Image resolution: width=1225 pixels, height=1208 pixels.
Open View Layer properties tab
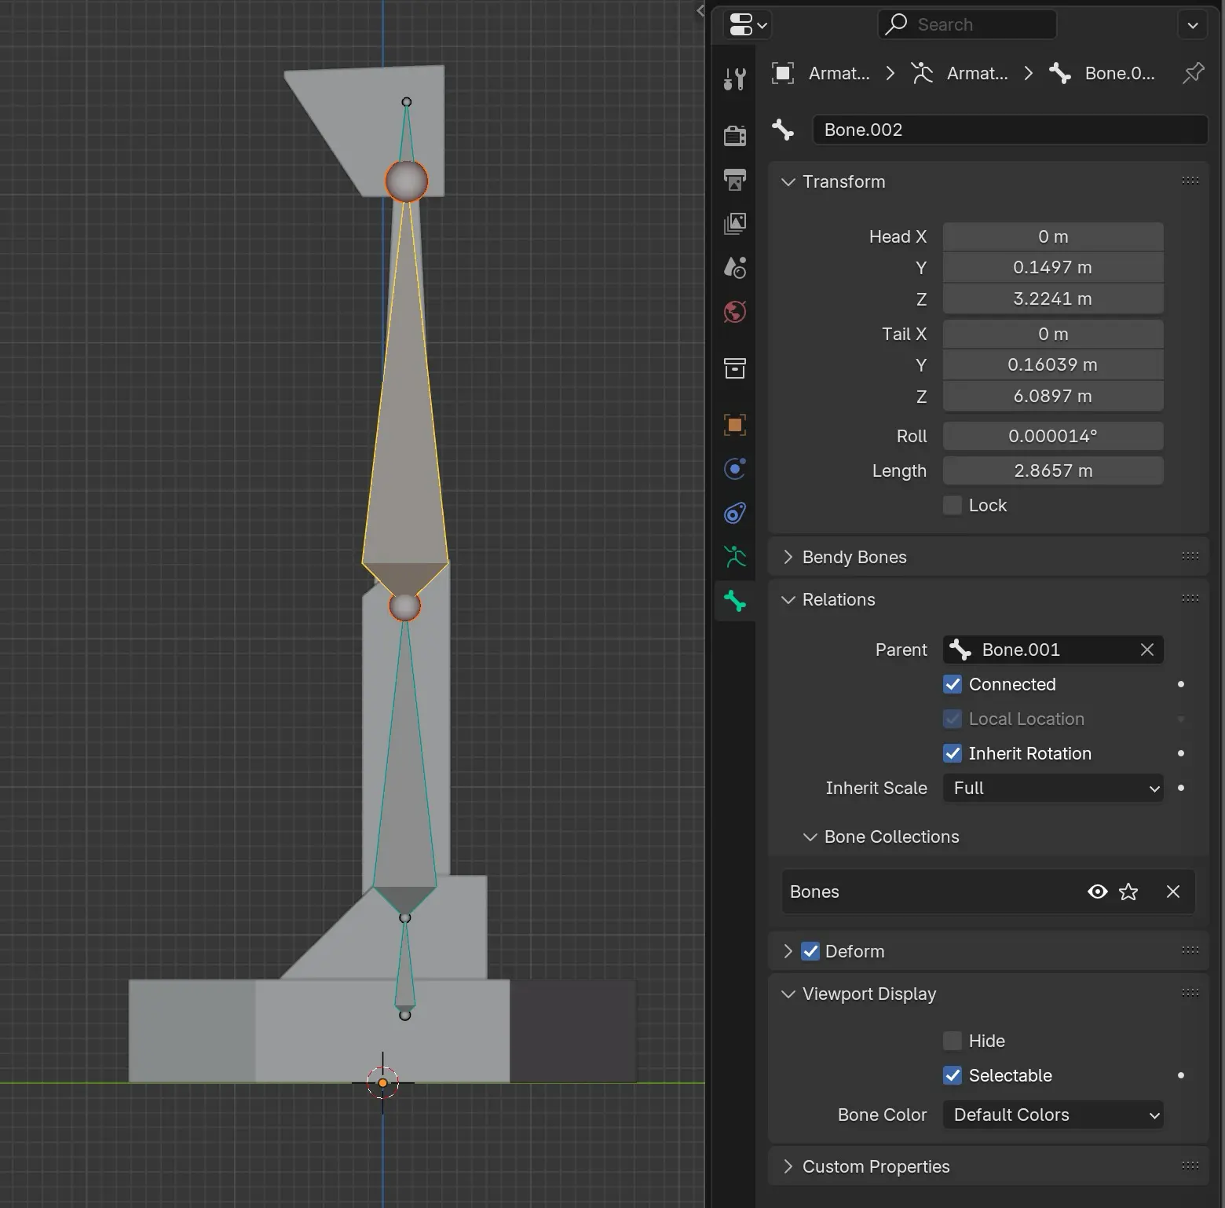[x=735, y=224]
